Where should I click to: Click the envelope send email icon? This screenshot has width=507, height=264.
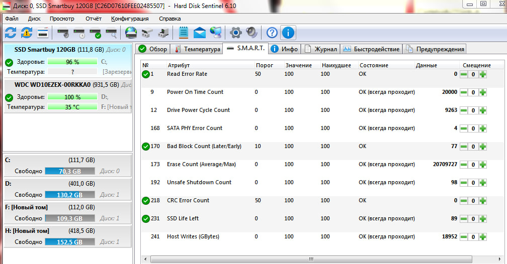[200, 33]
